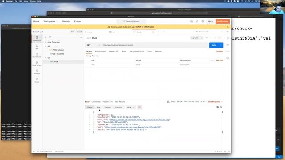Select the Raw response view
This screenshot has height=160, width=285.
click(98, 107)
